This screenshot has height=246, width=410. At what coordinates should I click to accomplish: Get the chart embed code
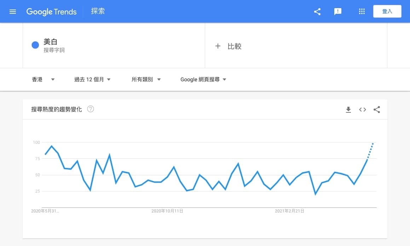point(362,110)
